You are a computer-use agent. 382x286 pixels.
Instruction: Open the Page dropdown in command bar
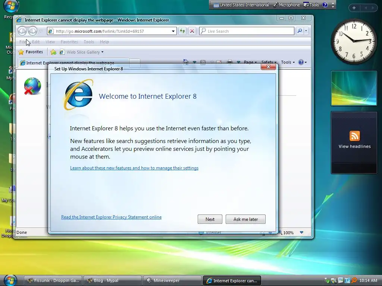250,62
